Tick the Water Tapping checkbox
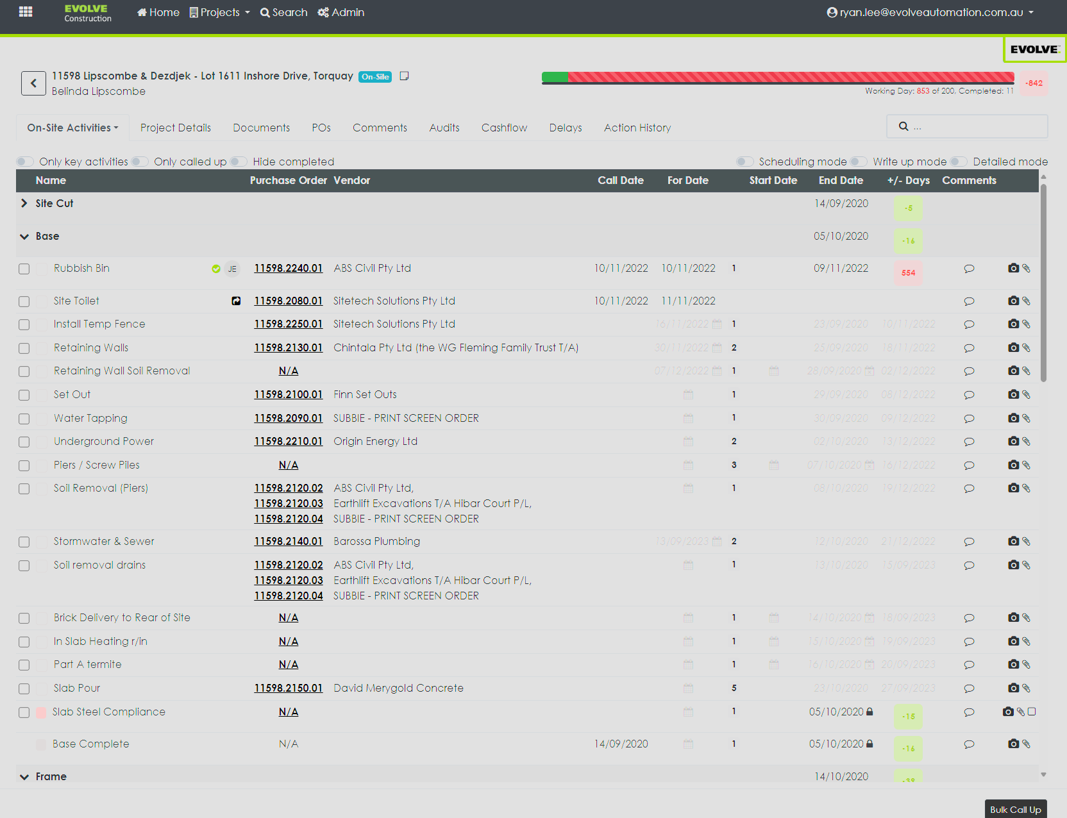The image size is (1067, 818). click(x=24, y=419)
